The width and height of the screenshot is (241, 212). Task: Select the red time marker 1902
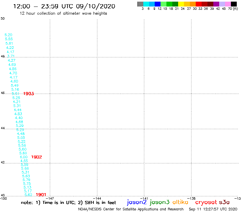[x=36, y=157]
